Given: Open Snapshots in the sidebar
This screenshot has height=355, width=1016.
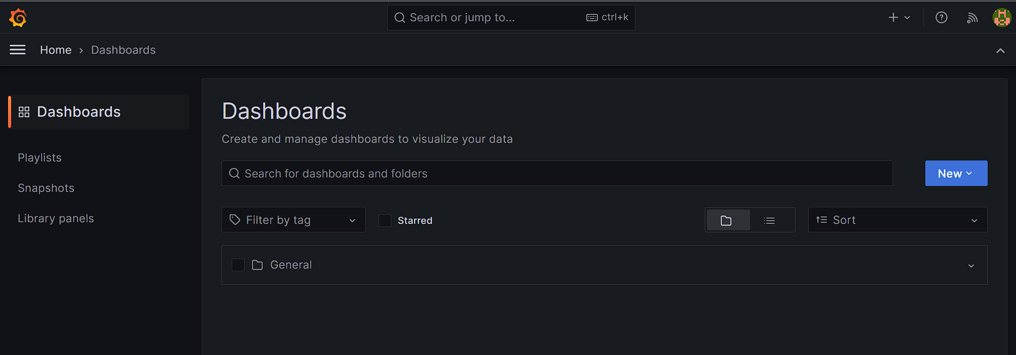Looking at the screenshot, I should coord(46,188).
